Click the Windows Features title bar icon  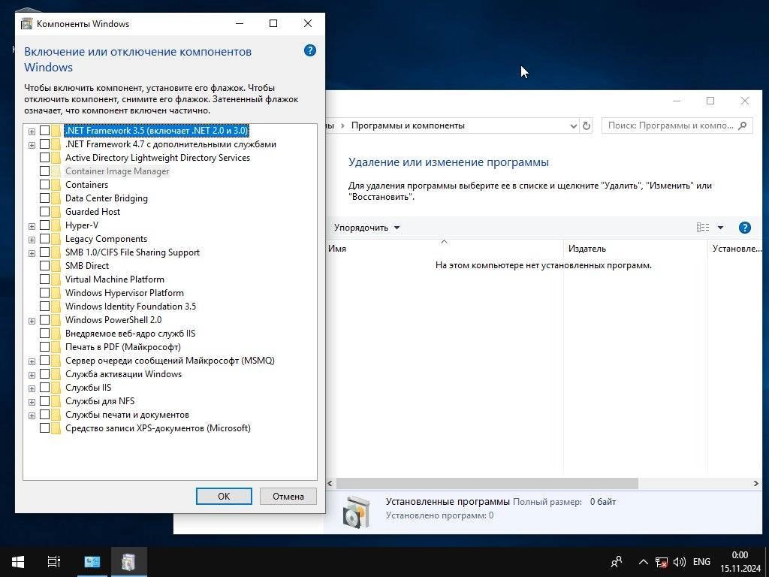(26, 23)
